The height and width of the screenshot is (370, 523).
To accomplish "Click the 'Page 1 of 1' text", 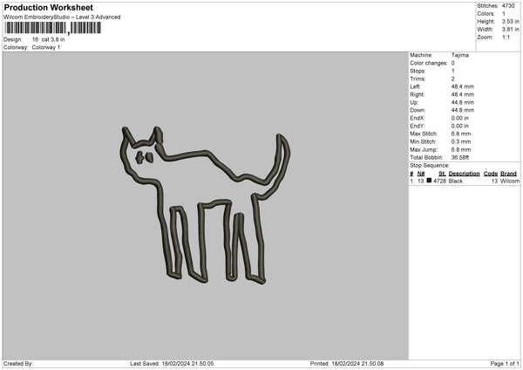I will [505, 363].
